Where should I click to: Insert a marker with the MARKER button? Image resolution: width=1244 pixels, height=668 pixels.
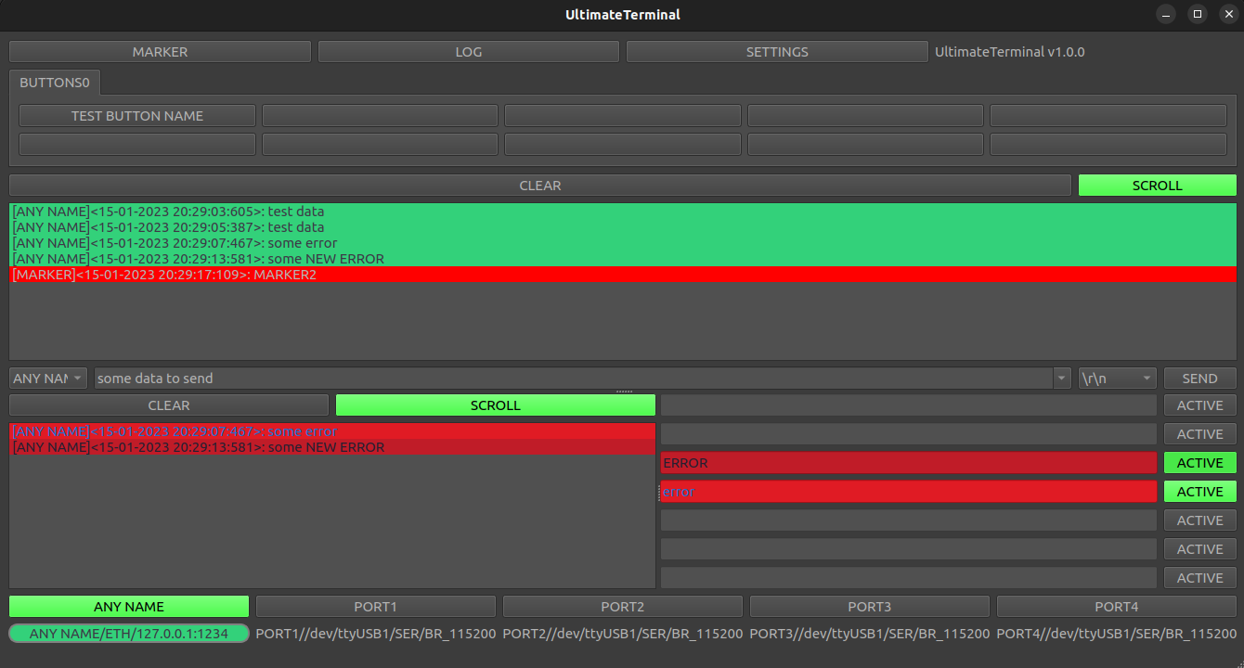point(159,51)
